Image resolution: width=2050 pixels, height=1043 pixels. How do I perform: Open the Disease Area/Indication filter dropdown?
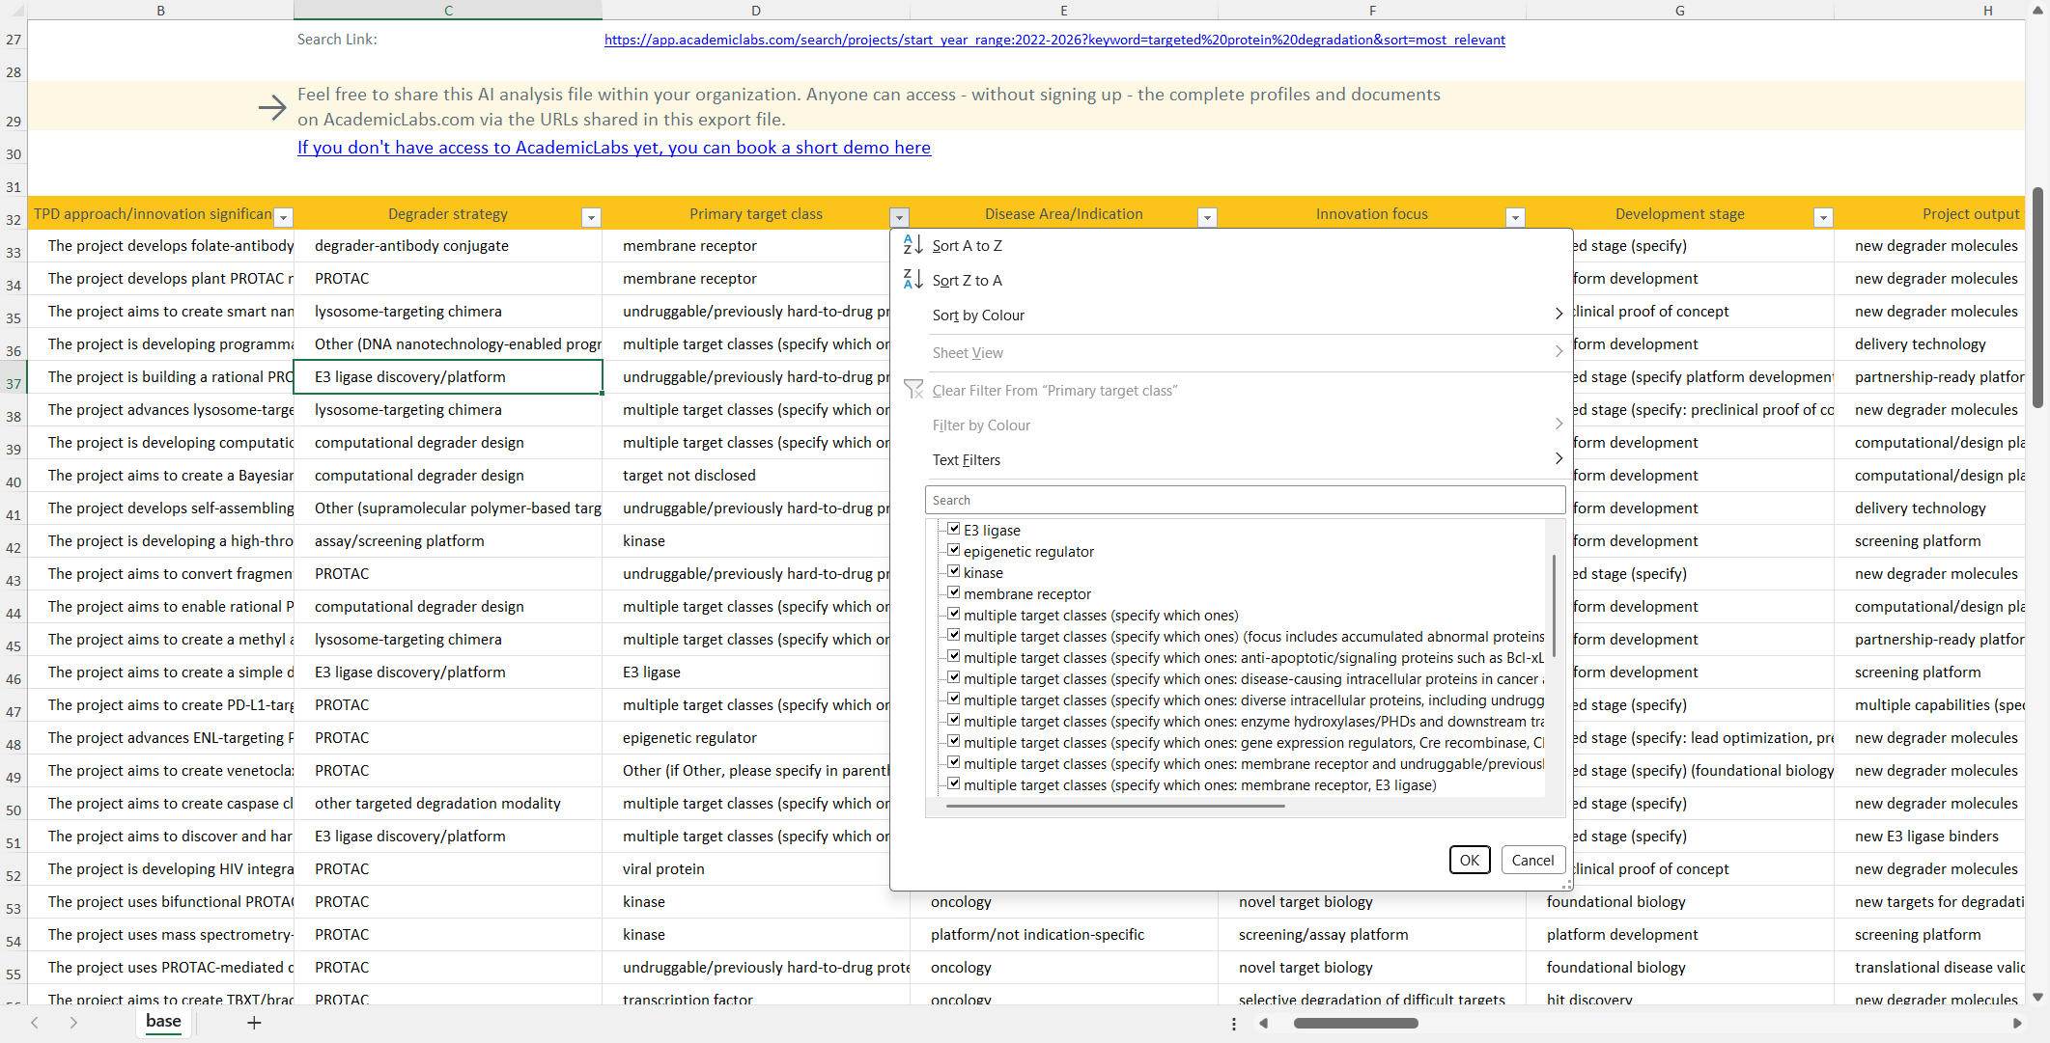pos(1207,218)
